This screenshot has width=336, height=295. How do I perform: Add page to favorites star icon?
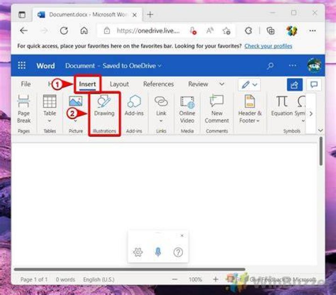tap(226, 31)
